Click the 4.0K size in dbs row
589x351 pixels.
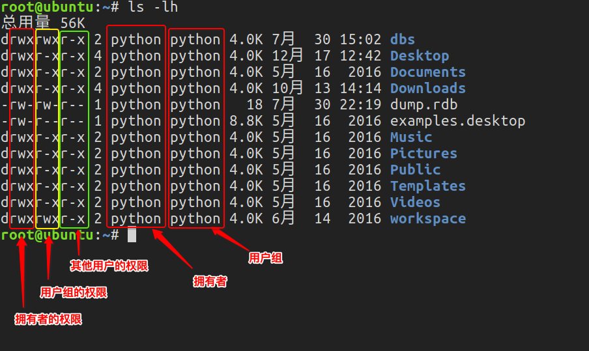(246, 40)
